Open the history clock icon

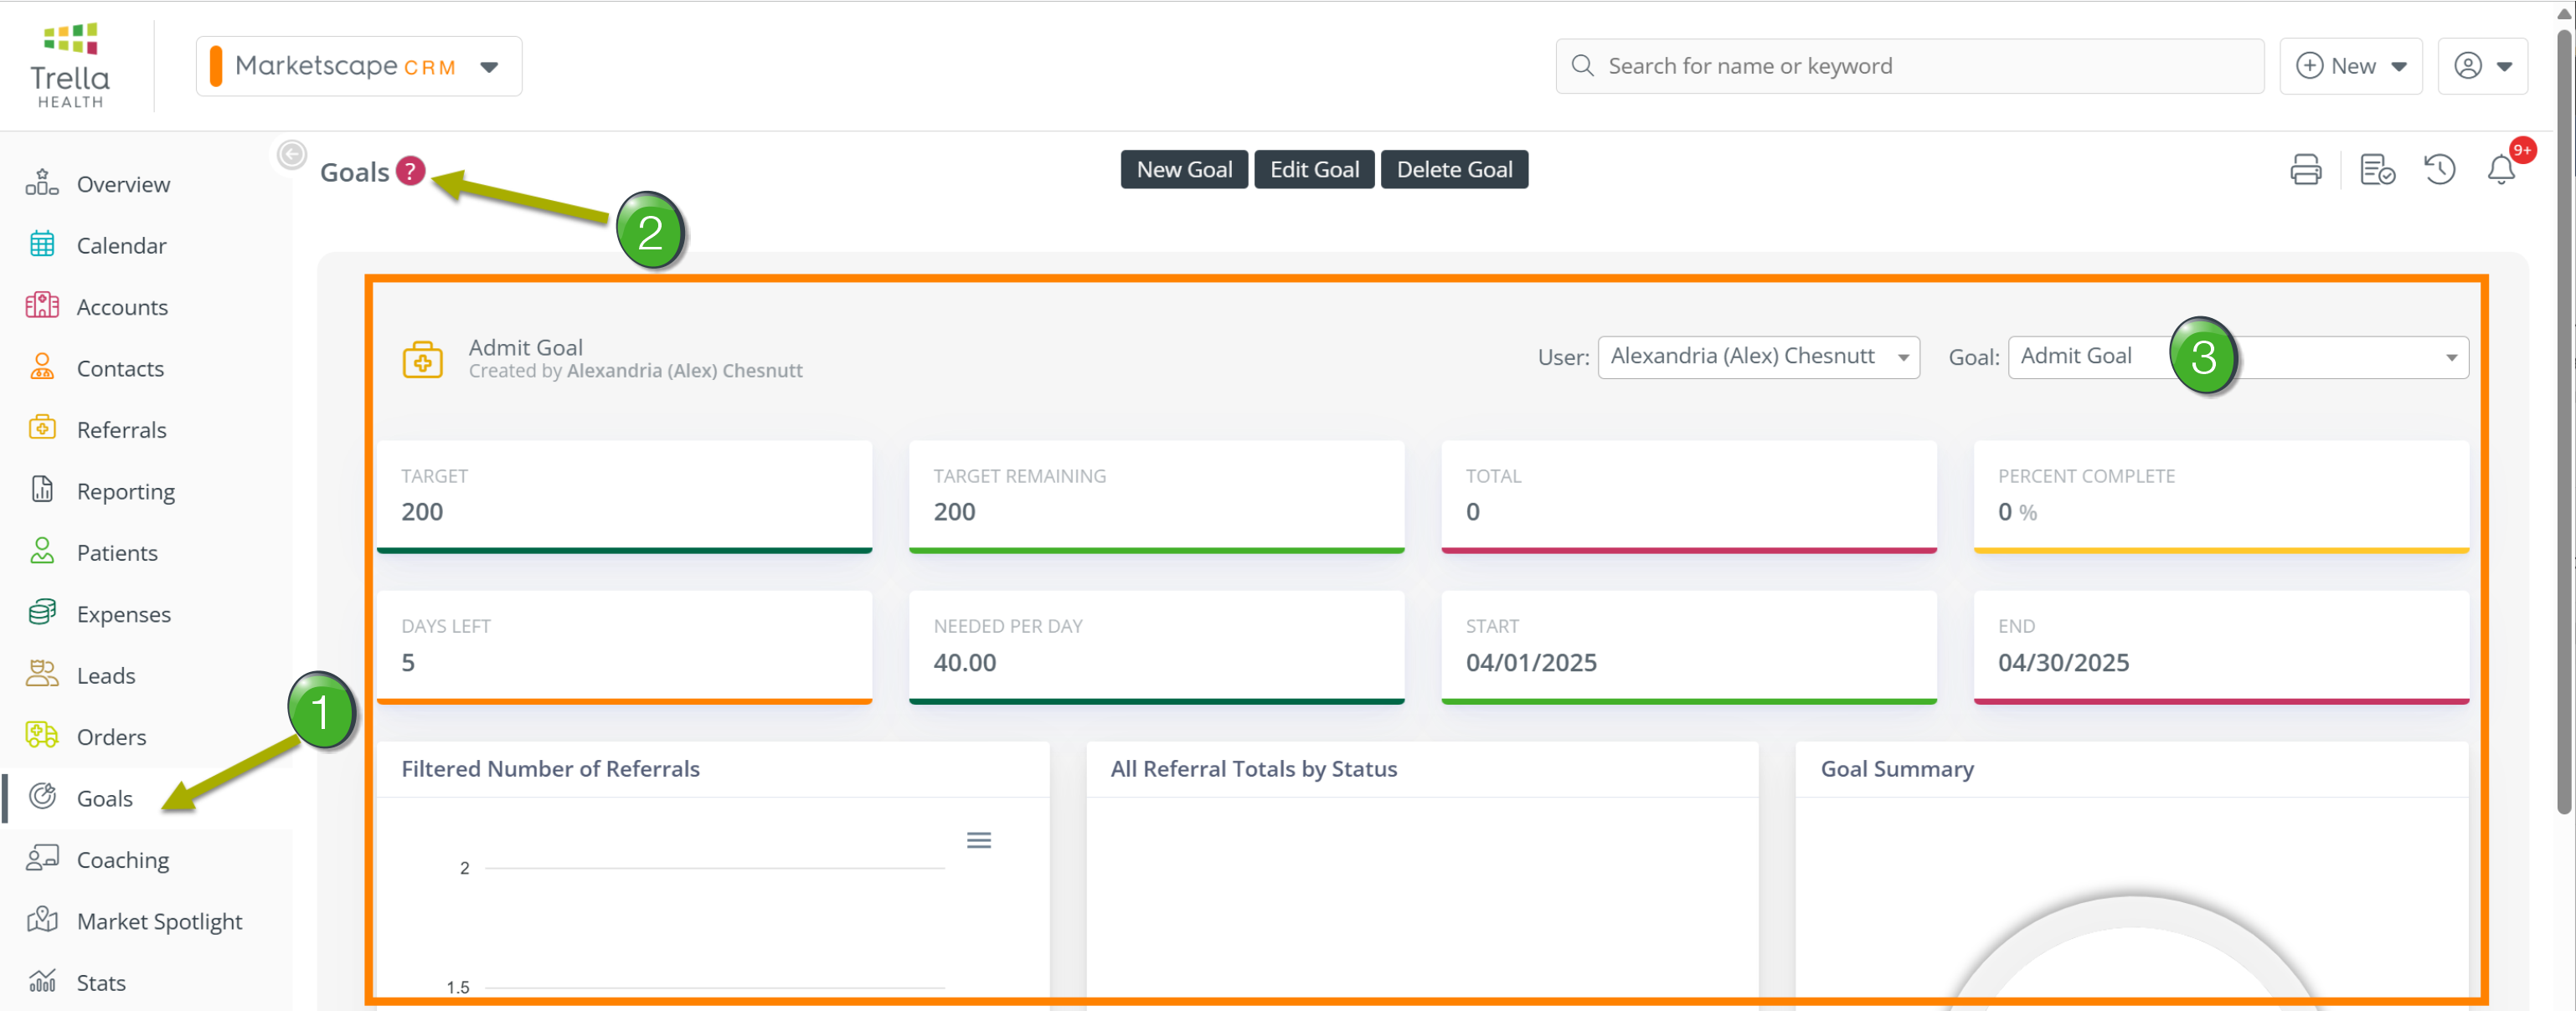(x=2439, y=170)
